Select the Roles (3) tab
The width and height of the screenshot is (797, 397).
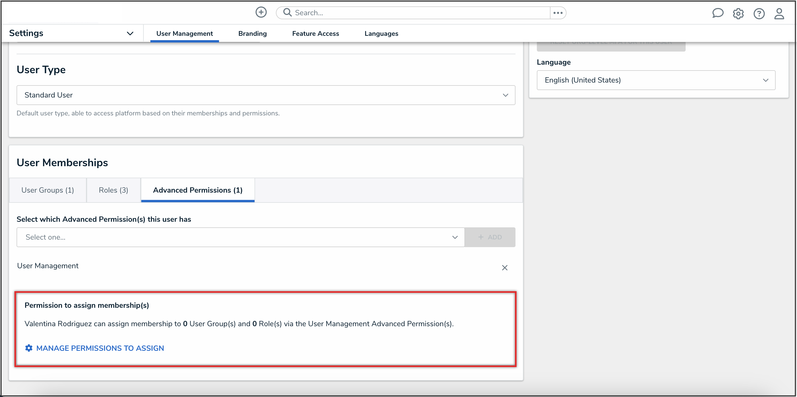(113, 190)
